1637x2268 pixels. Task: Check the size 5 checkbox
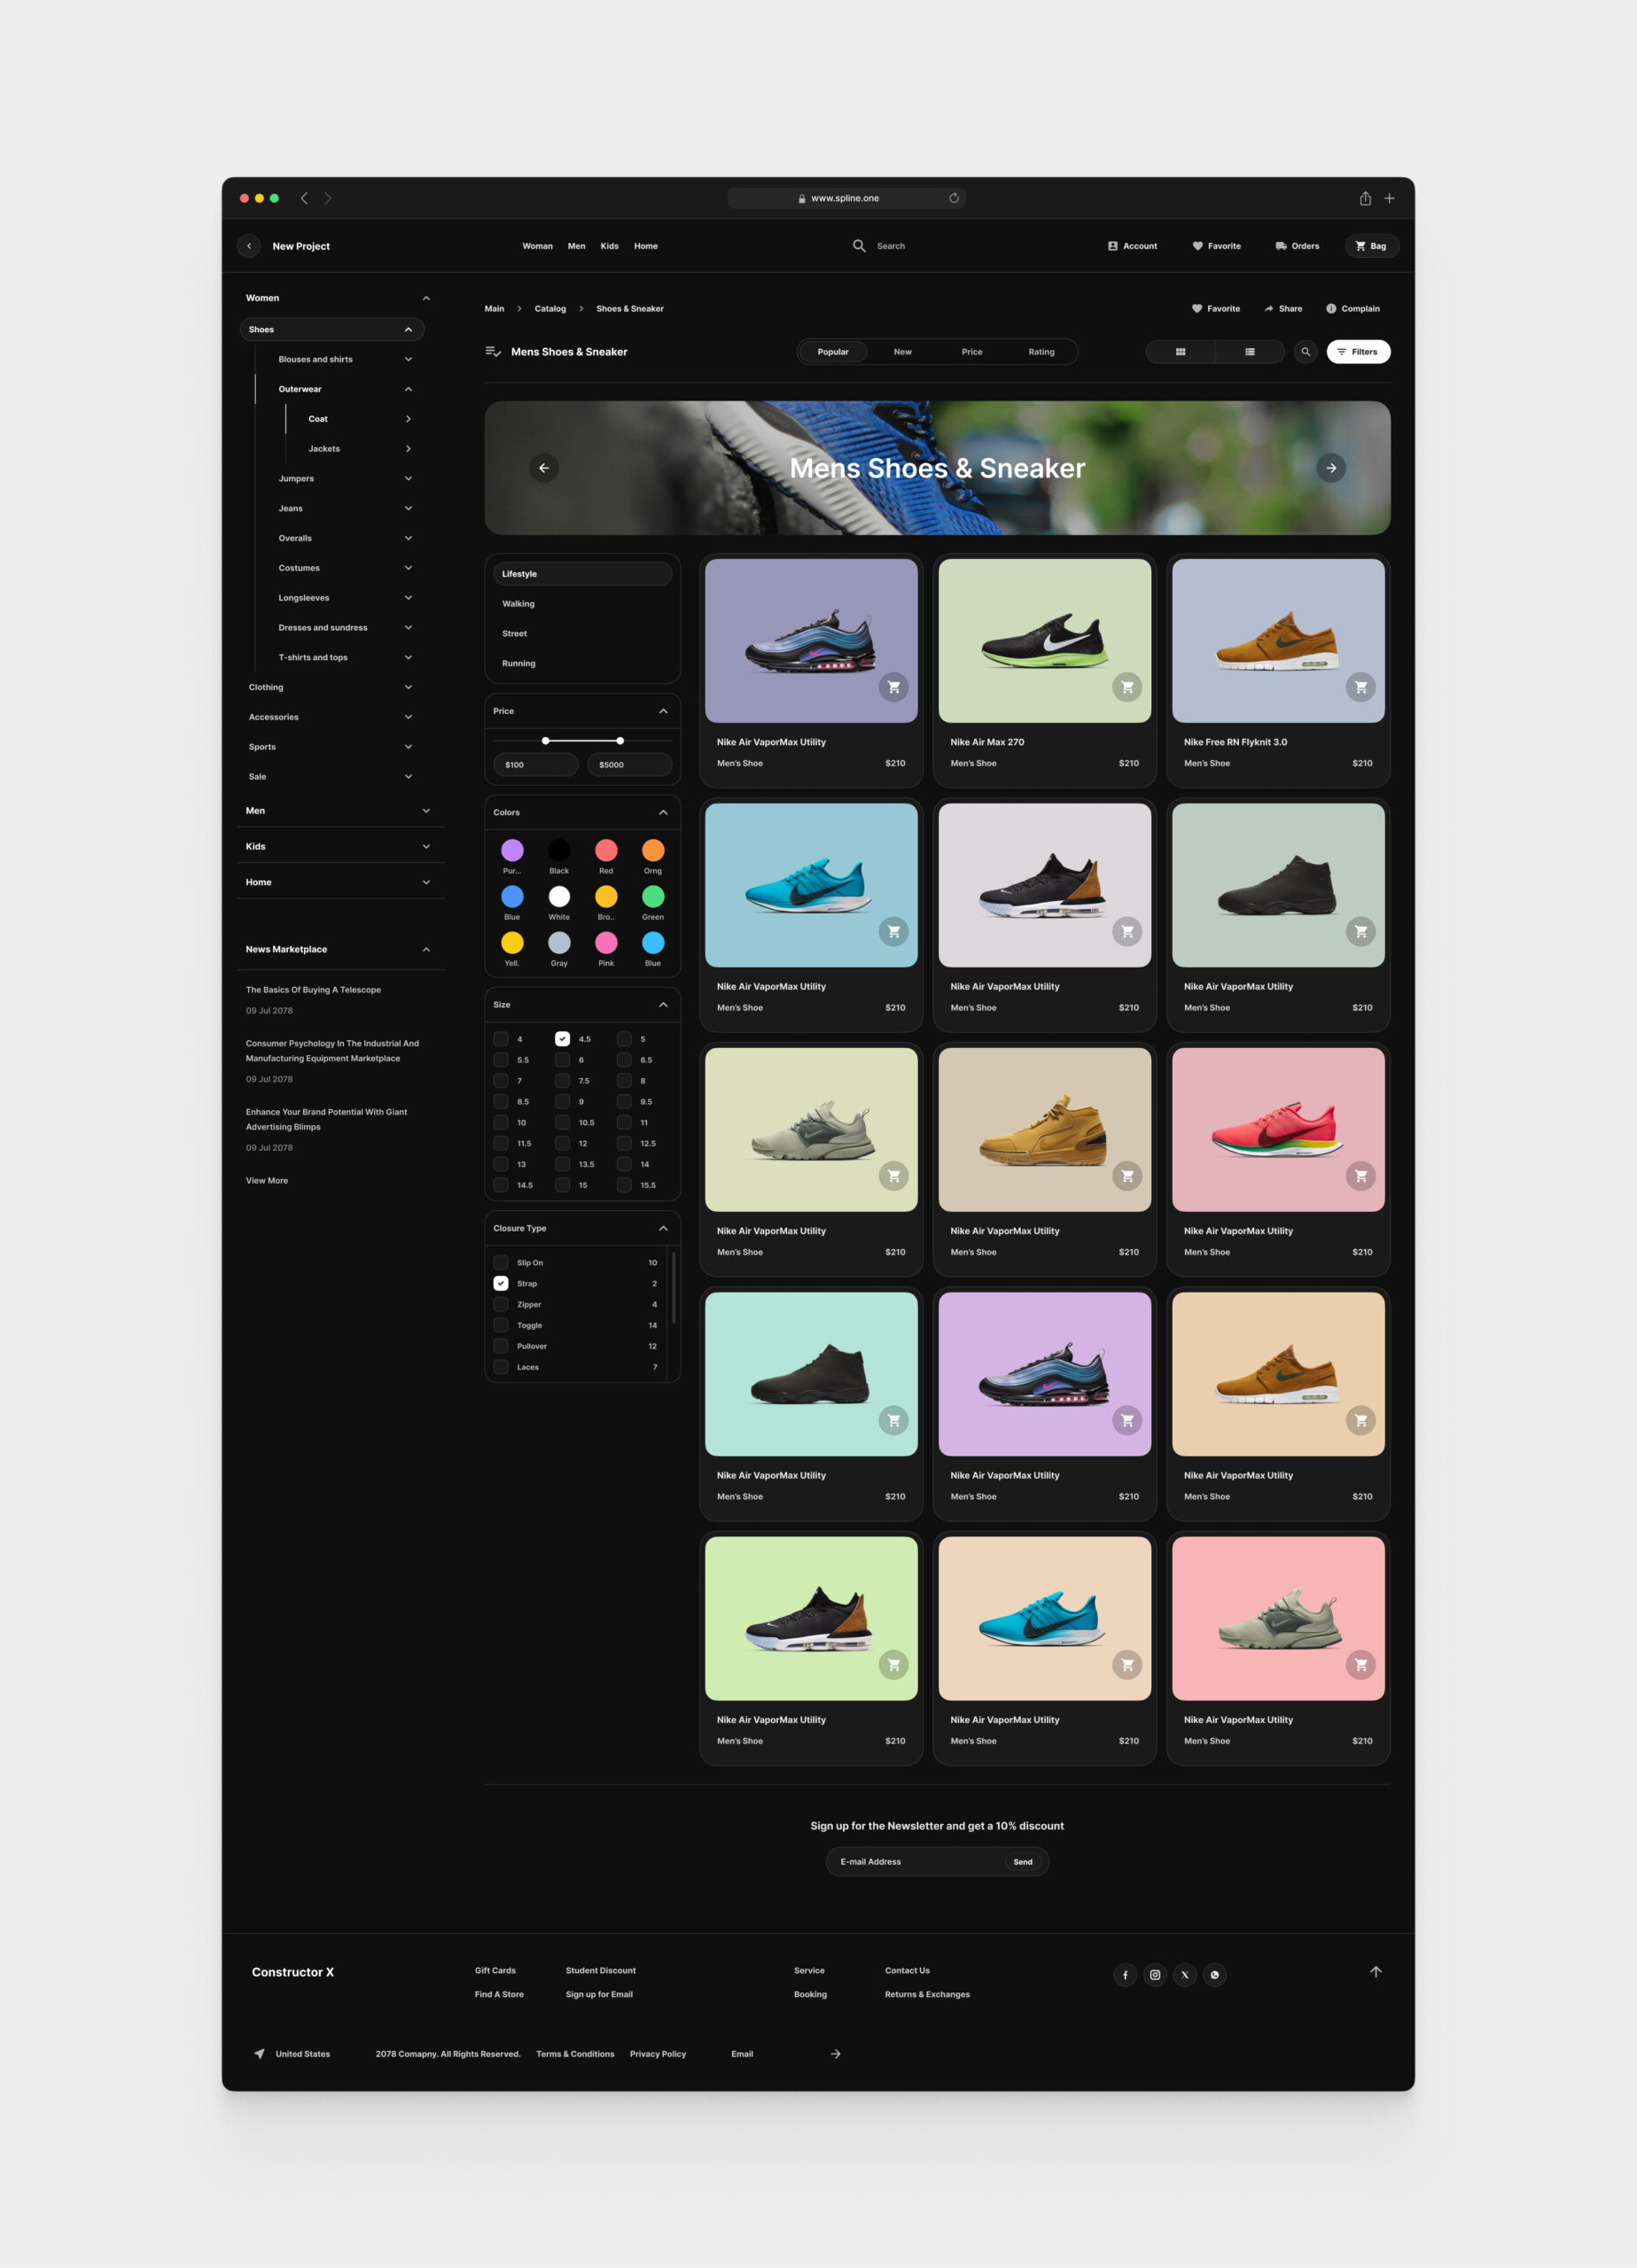coord(623,1039)
